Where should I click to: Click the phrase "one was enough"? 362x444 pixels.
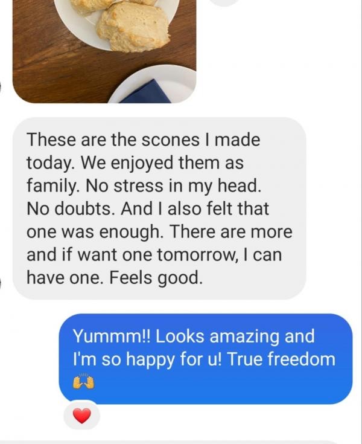(x=95, y=231)
